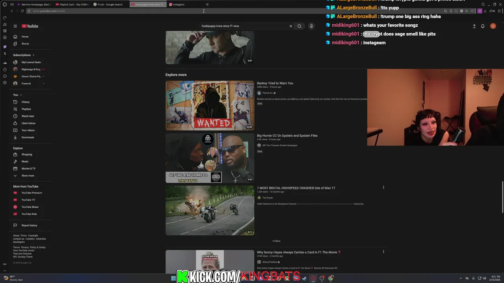
Task: Click the motorcycle crash video thumbnail
Action: click(210, 210)
